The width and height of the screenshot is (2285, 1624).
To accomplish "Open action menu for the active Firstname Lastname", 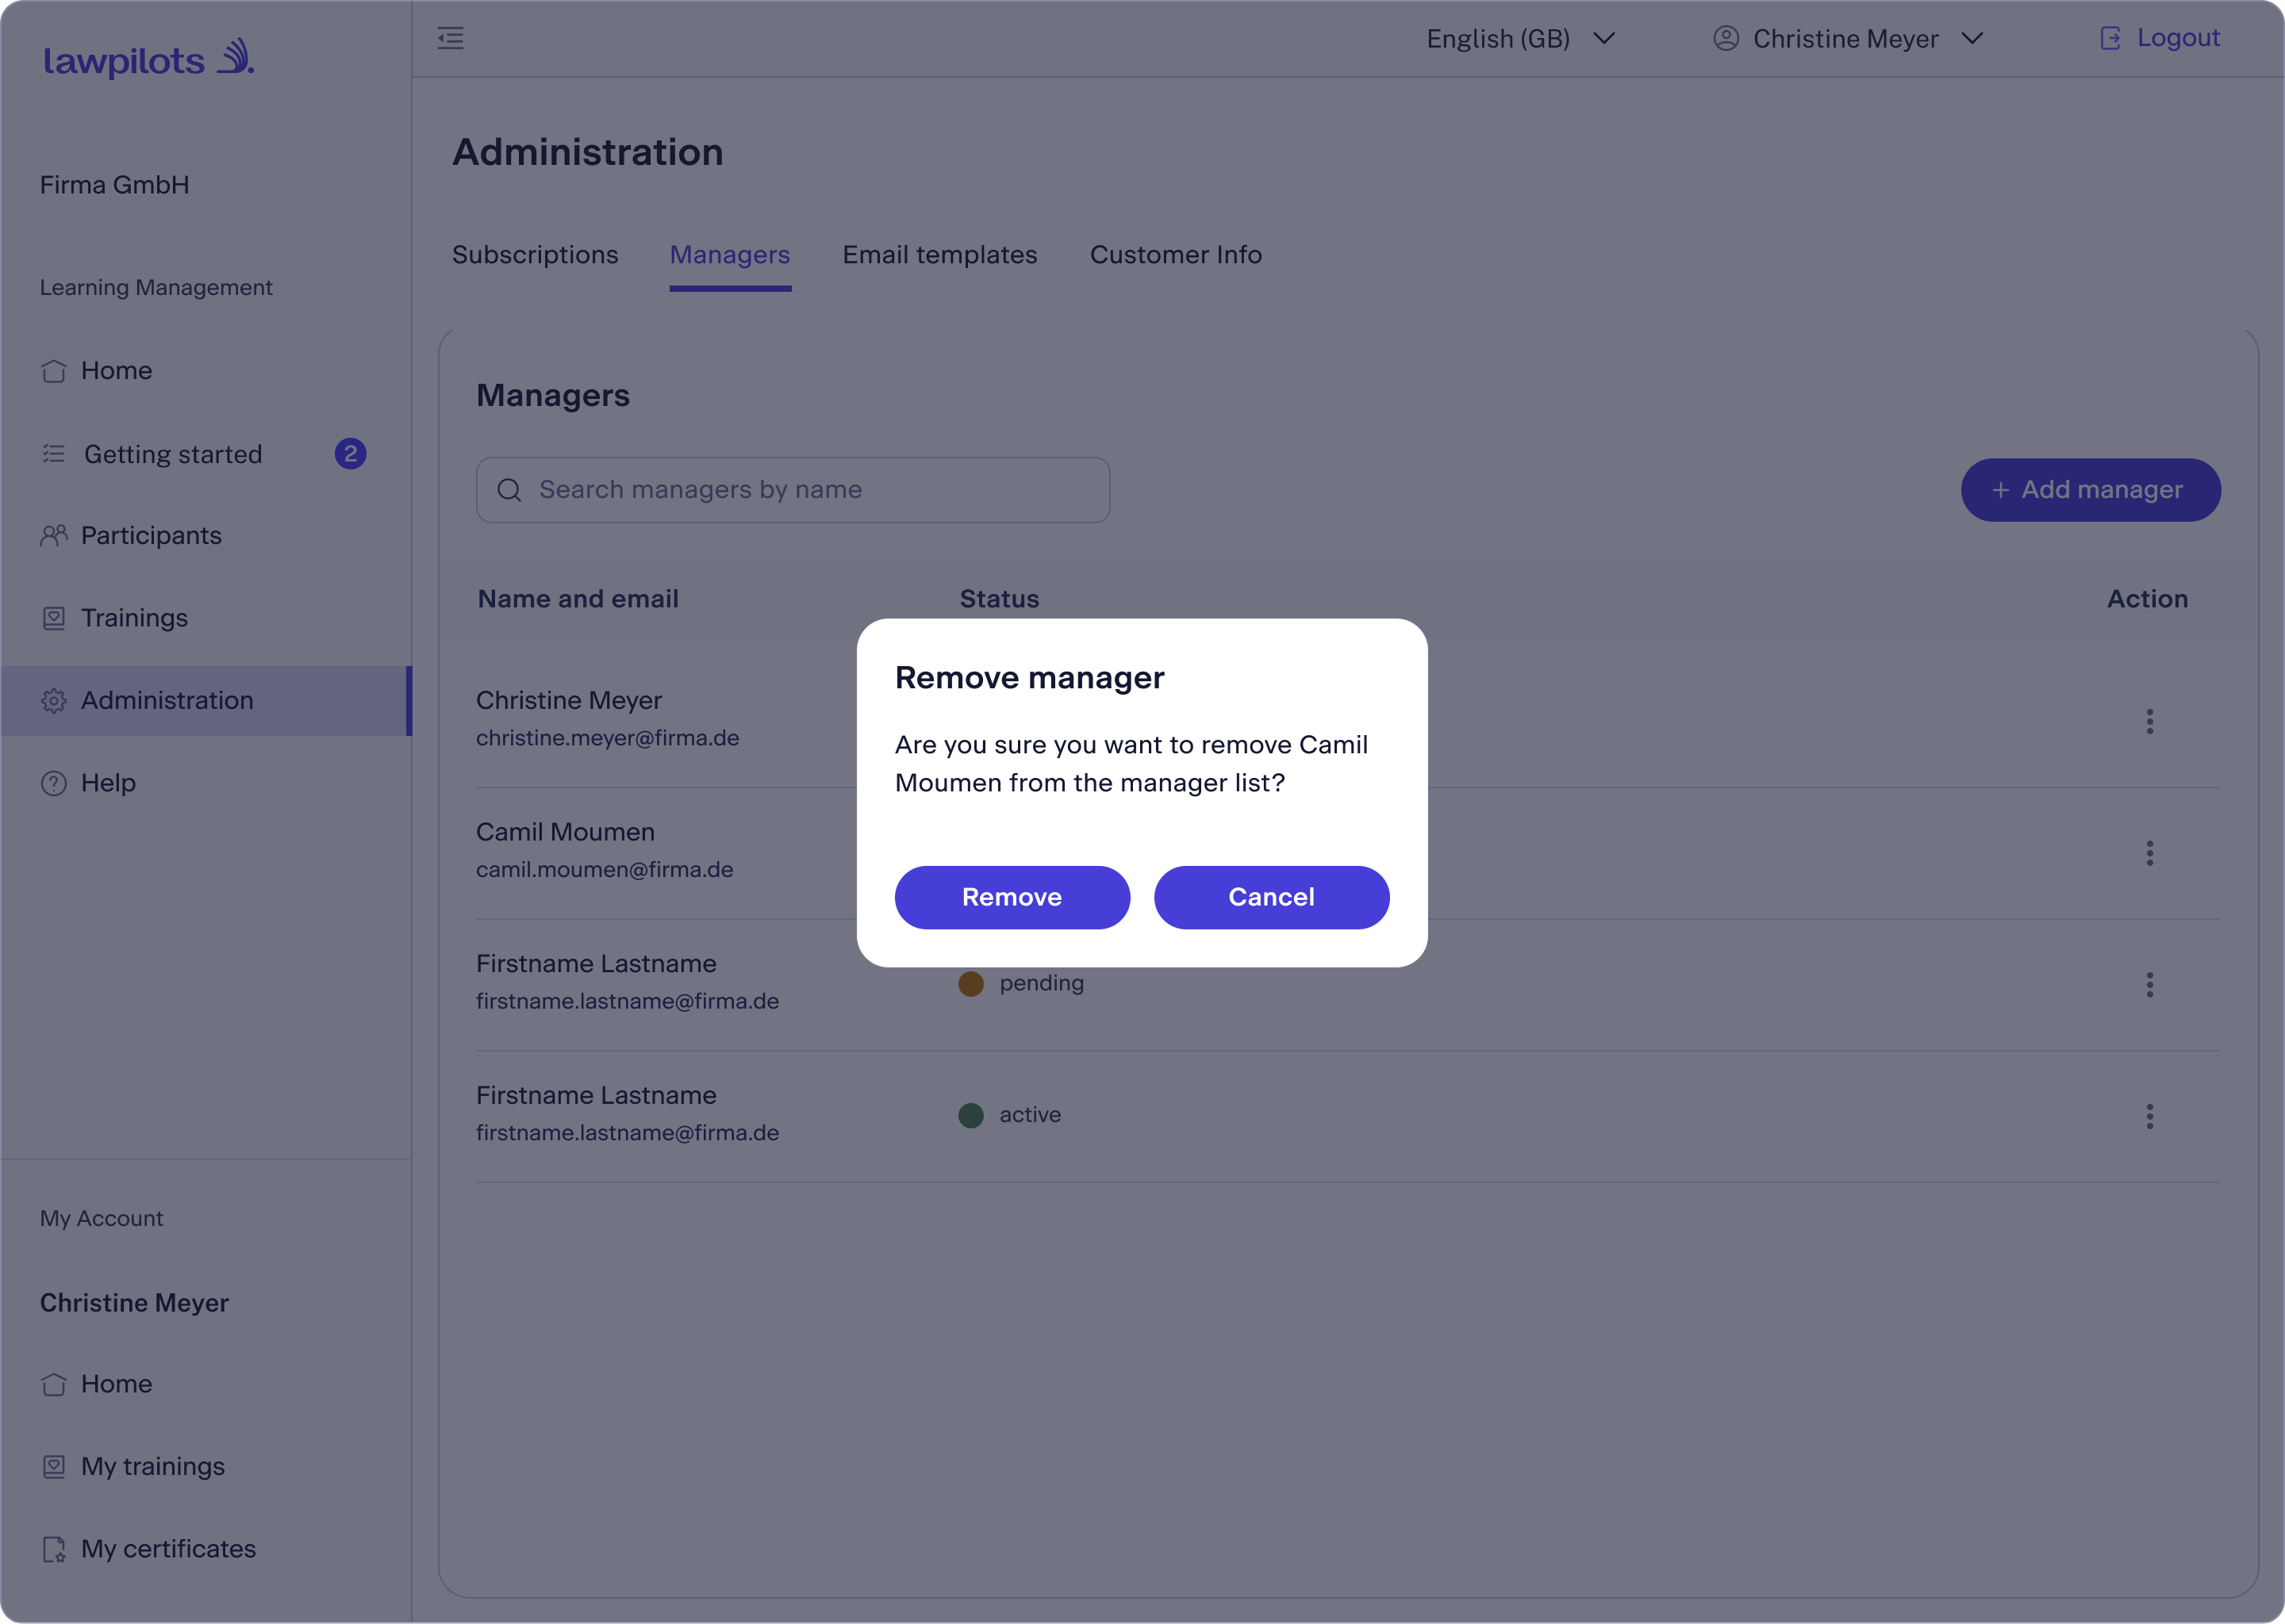I will pyautogui.click(x=2149, y=1117).
